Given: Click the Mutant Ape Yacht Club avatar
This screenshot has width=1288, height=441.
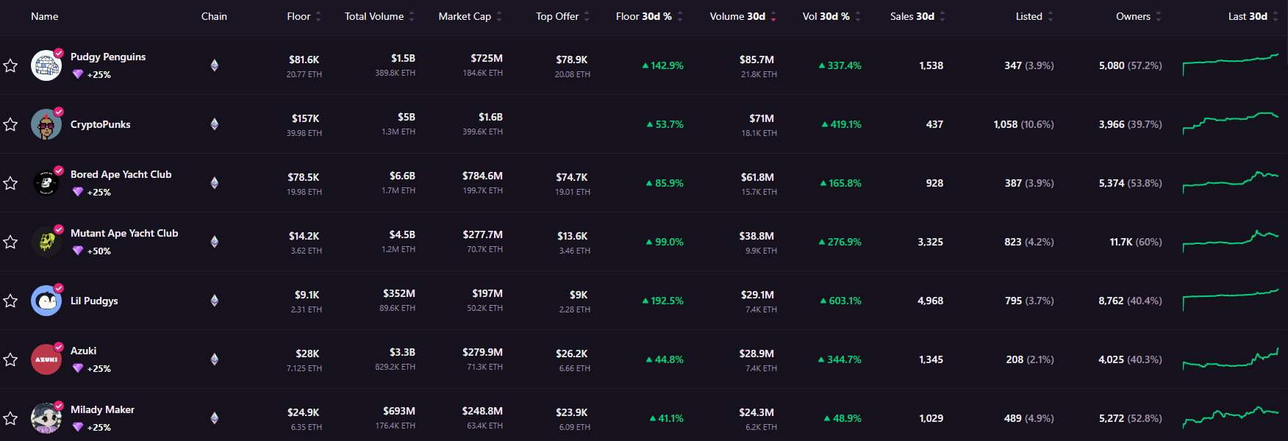Looking at the screenshot, I should pyautogui.click(x=46, y=242).
